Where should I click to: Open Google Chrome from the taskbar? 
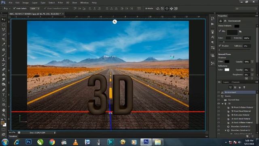(x=52, y=142)
